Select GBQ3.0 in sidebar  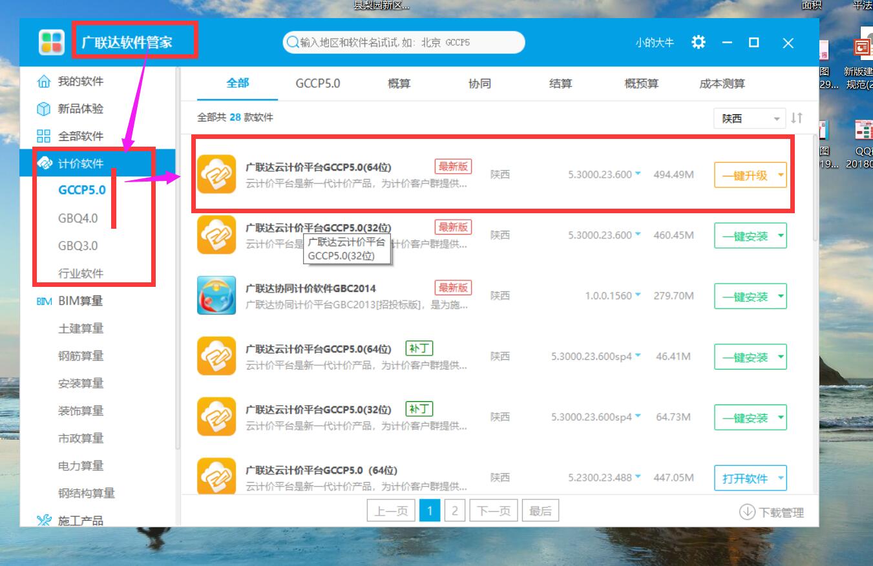pyautogui.click(x=78, y=246)
